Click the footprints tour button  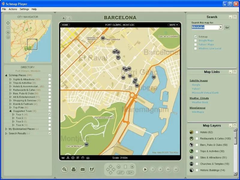tap(92, 169)
